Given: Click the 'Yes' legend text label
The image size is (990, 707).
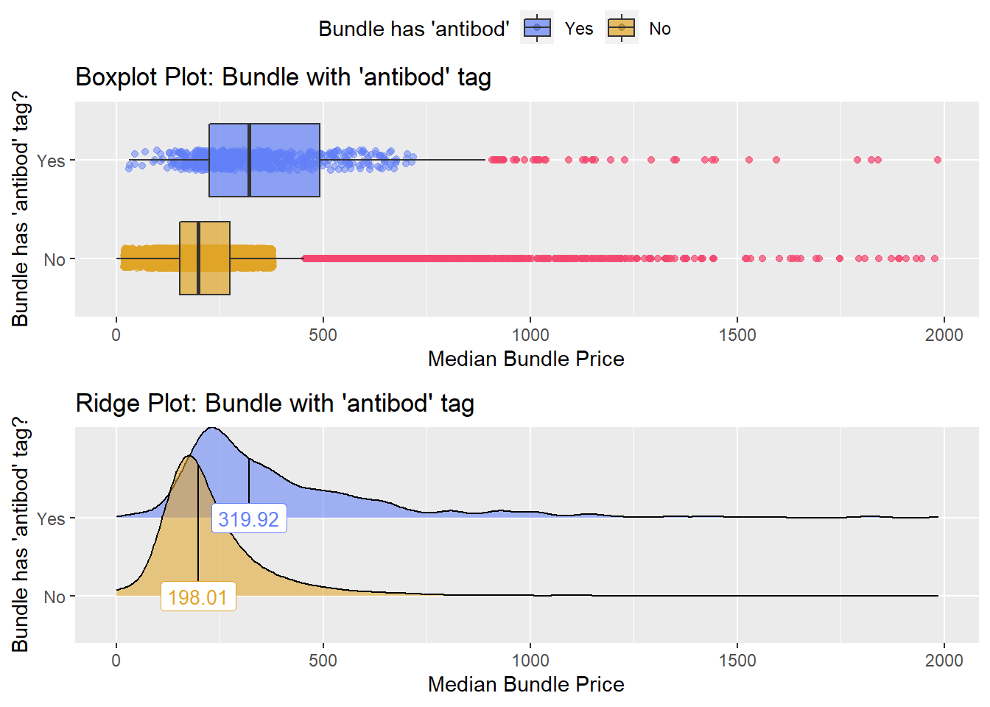Looking at the screenshot, I should [579, 29].
